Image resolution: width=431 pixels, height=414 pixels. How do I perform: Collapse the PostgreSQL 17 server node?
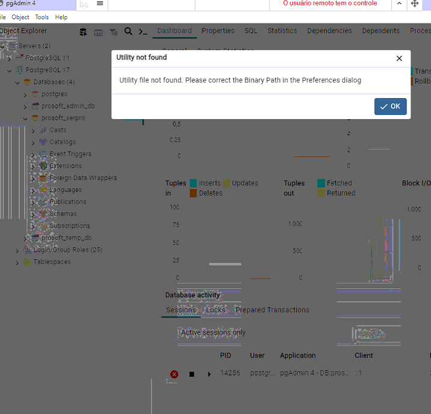[x=10, y=70]
